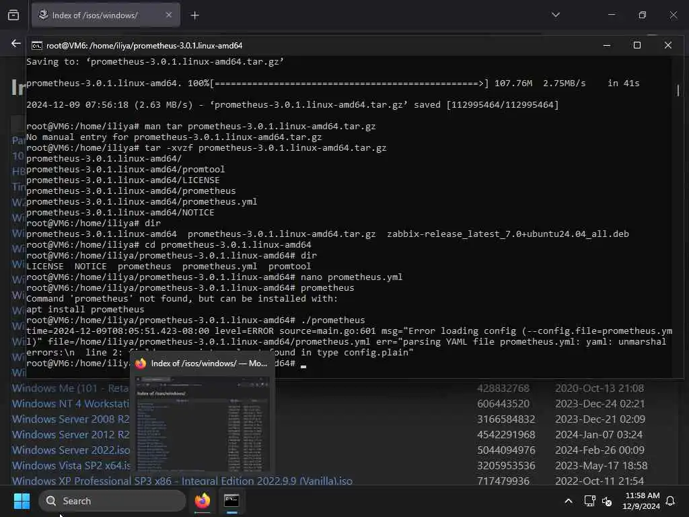
Task: Select the terminal icon in the taskbar
Action: (x=231, y=501)
